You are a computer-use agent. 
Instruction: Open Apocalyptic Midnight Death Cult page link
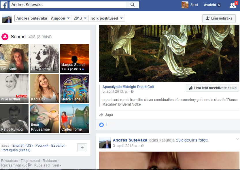tap(128, 87)
